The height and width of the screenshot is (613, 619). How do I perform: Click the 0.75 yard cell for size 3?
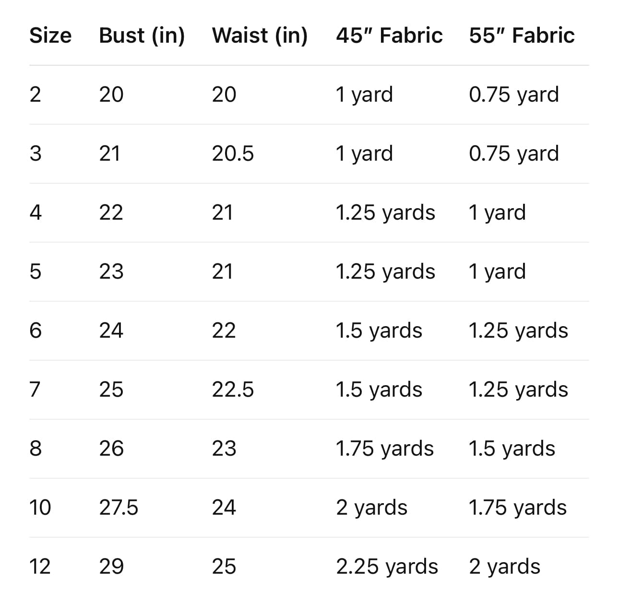[513, 153]
